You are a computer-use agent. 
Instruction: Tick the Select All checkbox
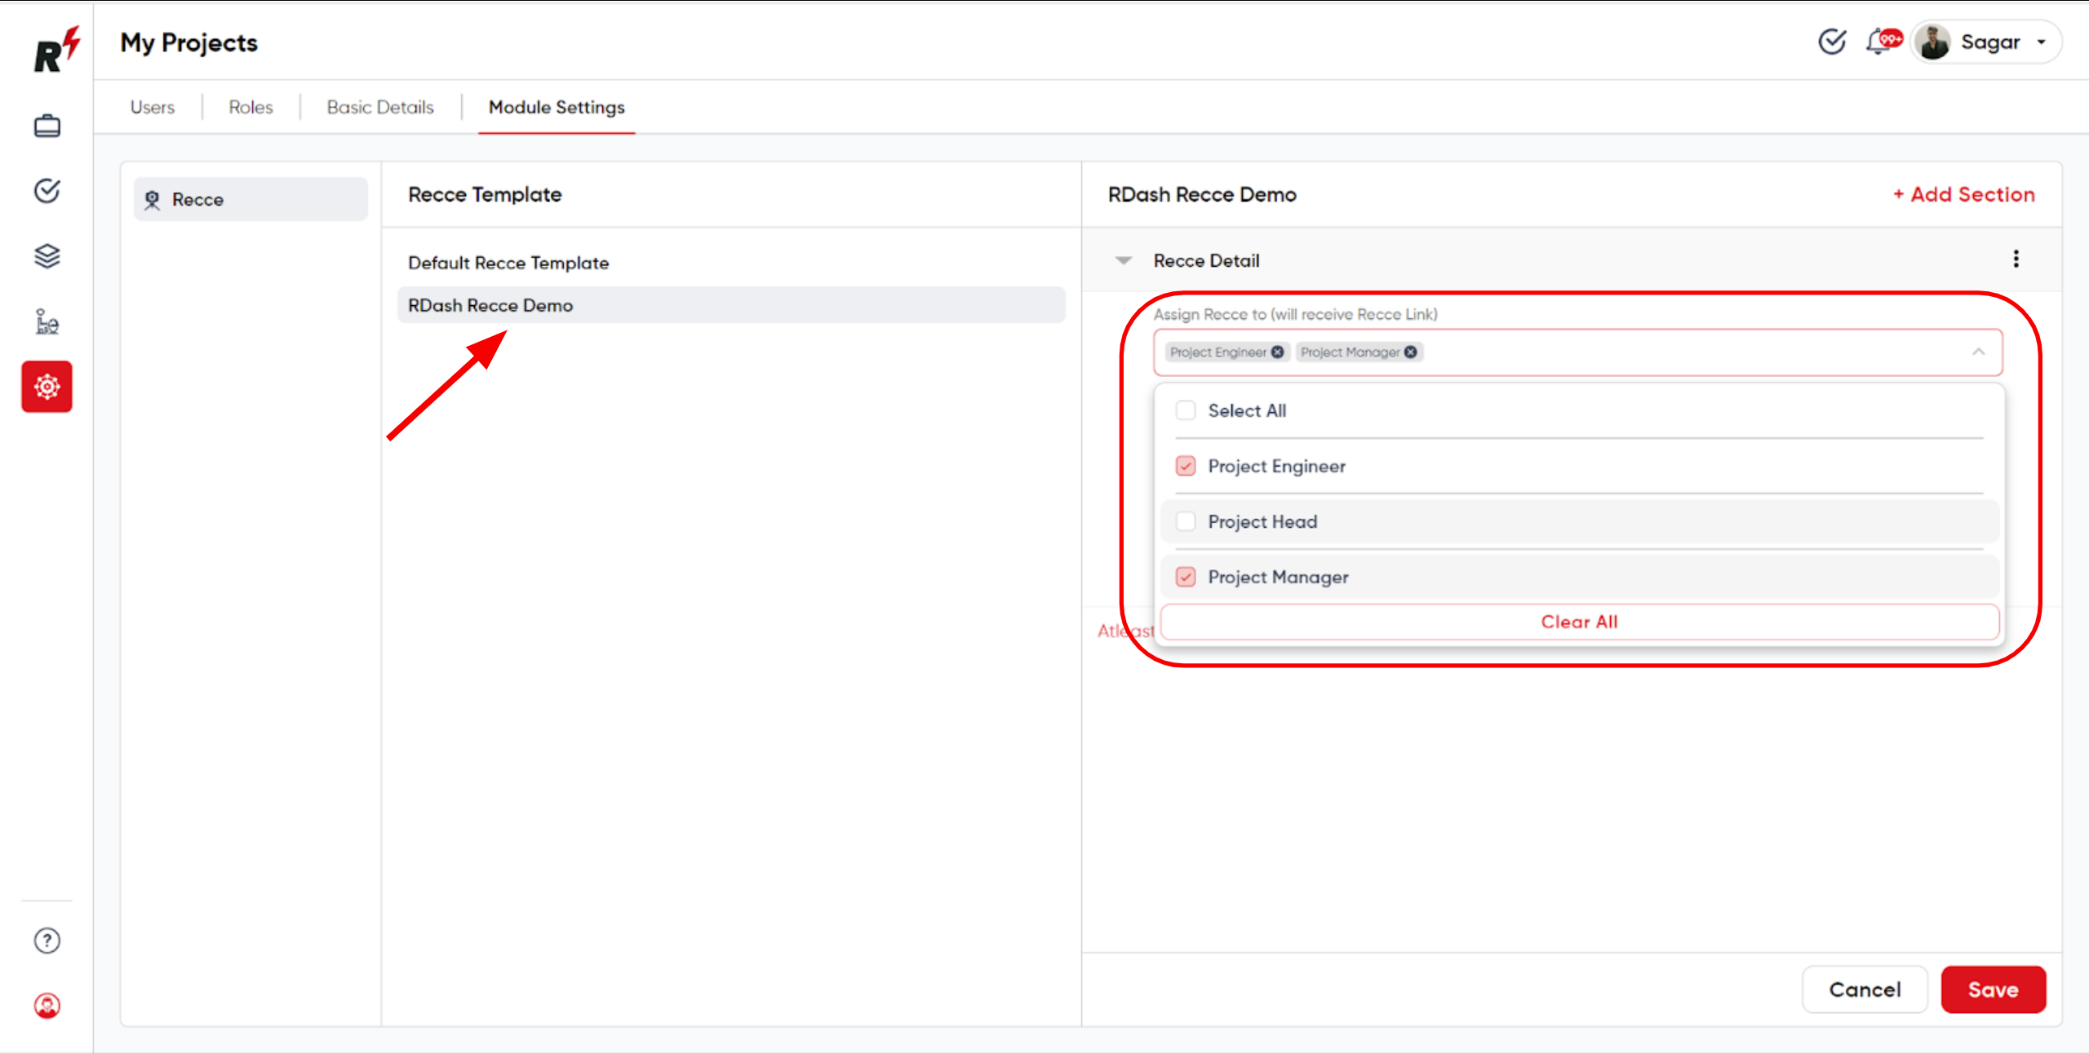click(x=1186, y=410)
